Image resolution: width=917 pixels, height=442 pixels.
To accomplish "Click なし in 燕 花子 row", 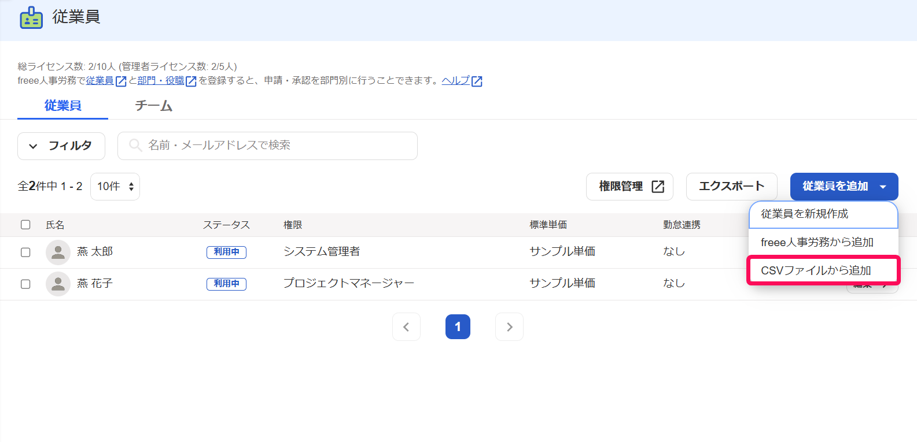I will [674, 283].
